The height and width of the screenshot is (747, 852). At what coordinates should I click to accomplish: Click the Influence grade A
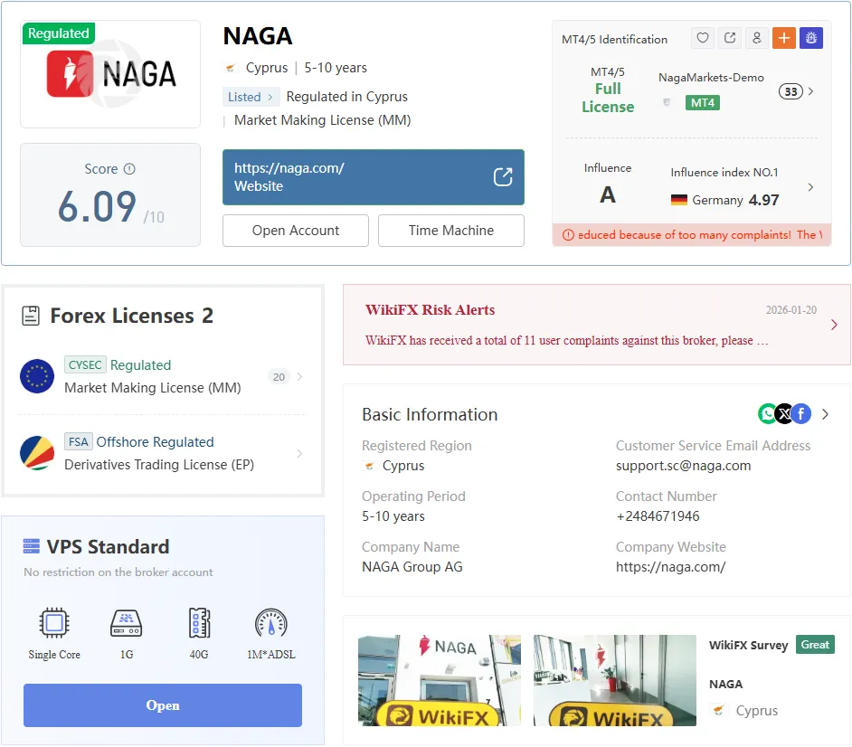[608, 195]
